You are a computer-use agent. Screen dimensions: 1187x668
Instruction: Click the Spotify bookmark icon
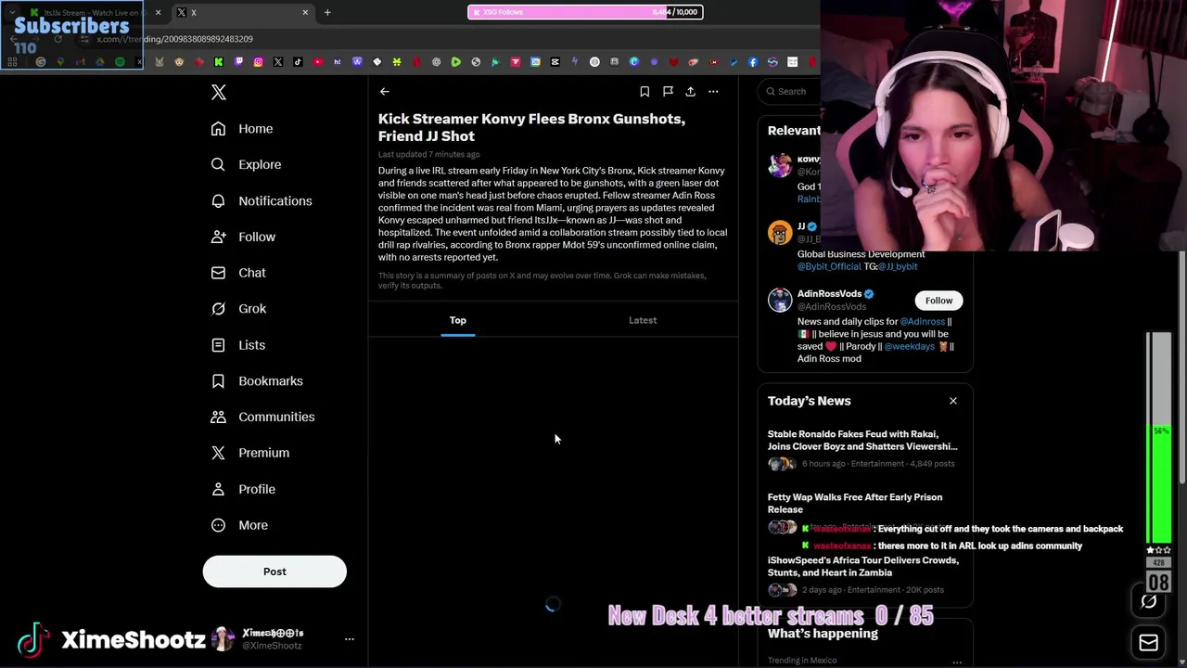tap(120, 62)
